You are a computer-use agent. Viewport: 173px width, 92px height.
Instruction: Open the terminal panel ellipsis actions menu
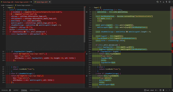click(x=166, y=90)
